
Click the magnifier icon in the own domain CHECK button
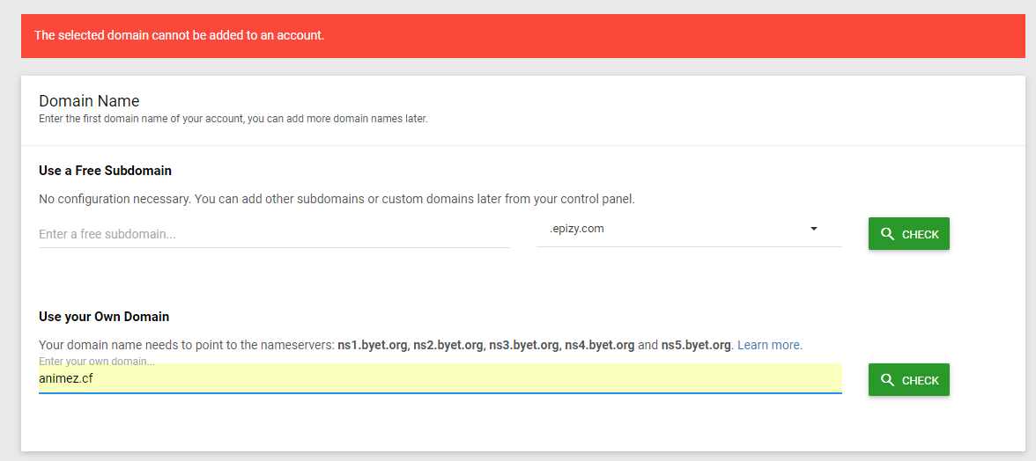887,380
